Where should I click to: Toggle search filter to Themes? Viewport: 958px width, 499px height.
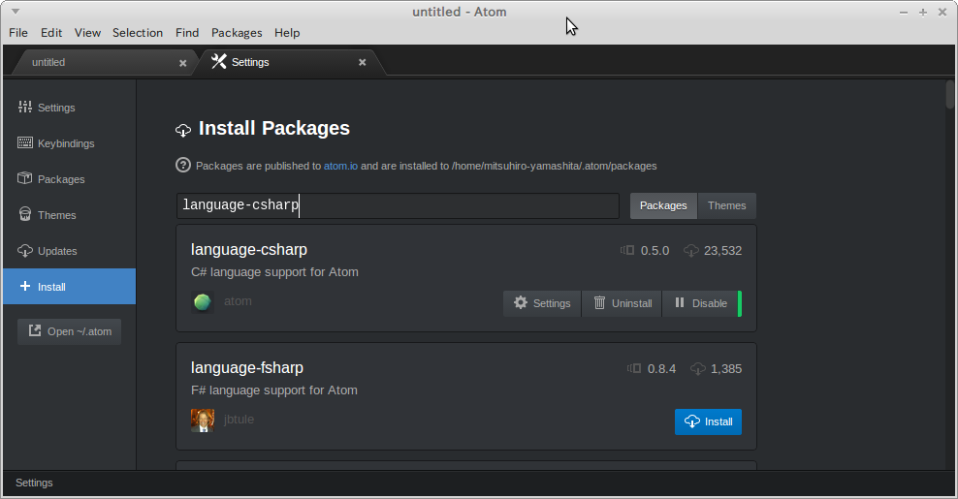pos(726,205)
